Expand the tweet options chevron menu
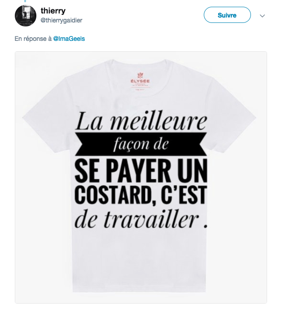Viewport: 281px width, 309px height. pyautogui.click(x=262, y=16)
